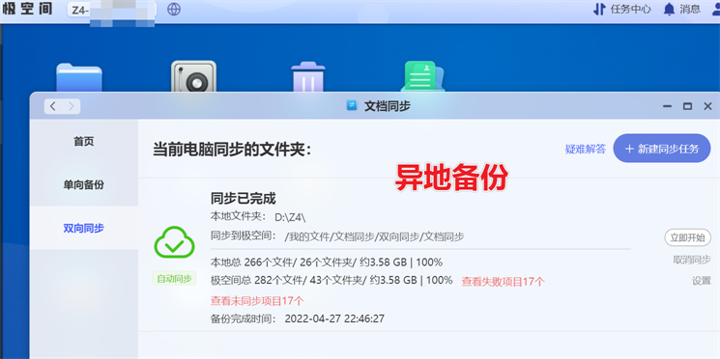
Task: Click 查看未同步项目17个 link
Action: pos(257,301)
